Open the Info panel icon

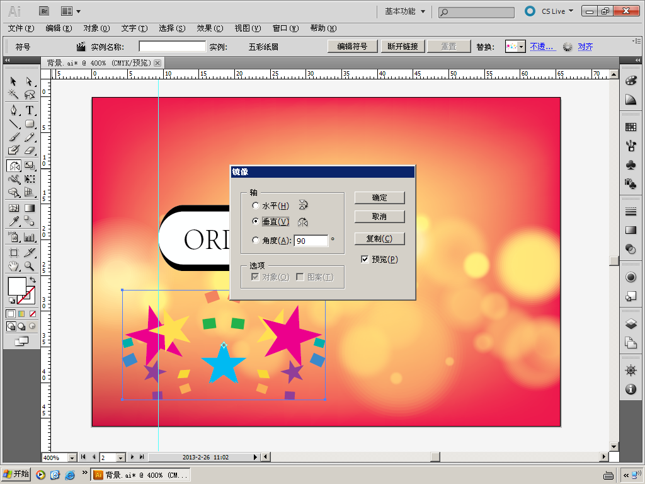(x=631, y=389)
